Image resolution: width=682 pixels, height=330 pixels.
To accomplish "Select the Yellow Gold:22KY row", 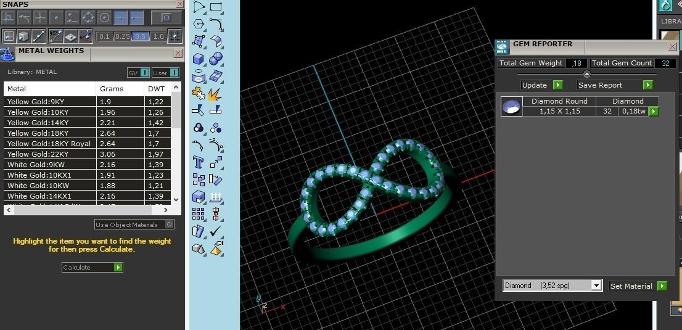I will pos(87,154).
